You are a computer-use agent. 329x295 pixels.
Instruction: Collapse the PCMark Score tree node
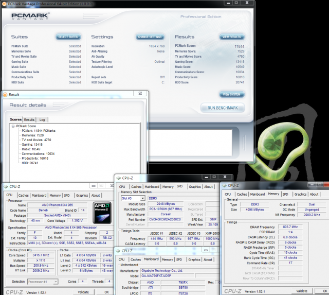[13, 126]
